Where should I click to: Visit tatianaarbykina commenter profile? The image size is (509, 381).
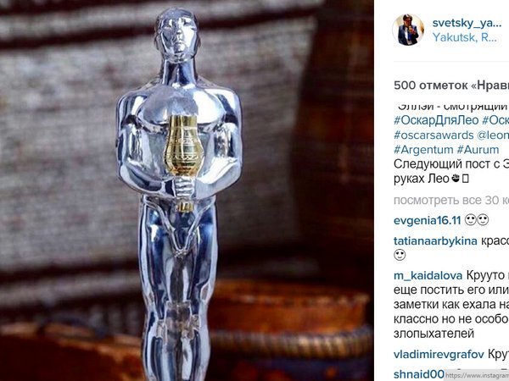click(435, 241)
